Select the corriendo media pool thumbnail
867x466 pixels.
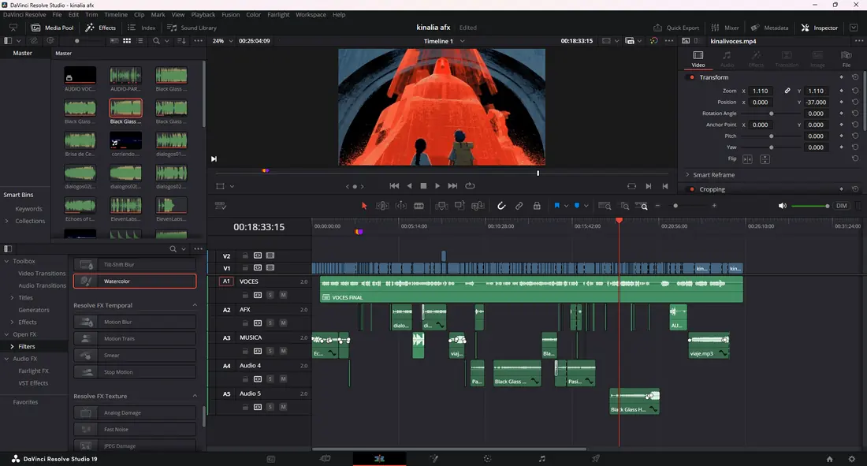pos(125,140)
